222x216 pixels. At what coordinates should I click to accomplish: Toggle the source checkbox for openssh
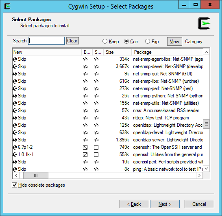(x=96, y=147)
